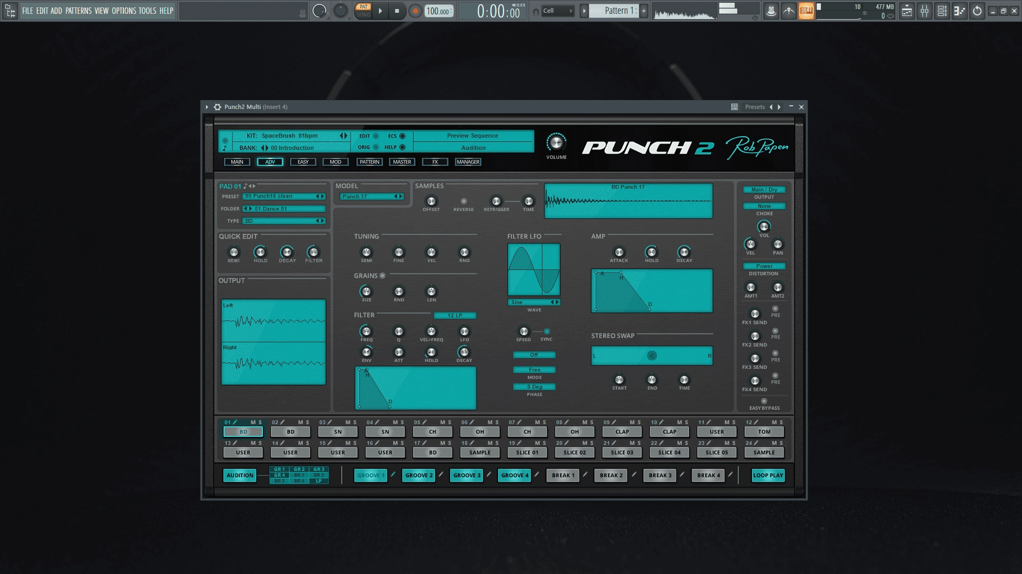Open the DISTORTION 'Power' dropdown

764,266
